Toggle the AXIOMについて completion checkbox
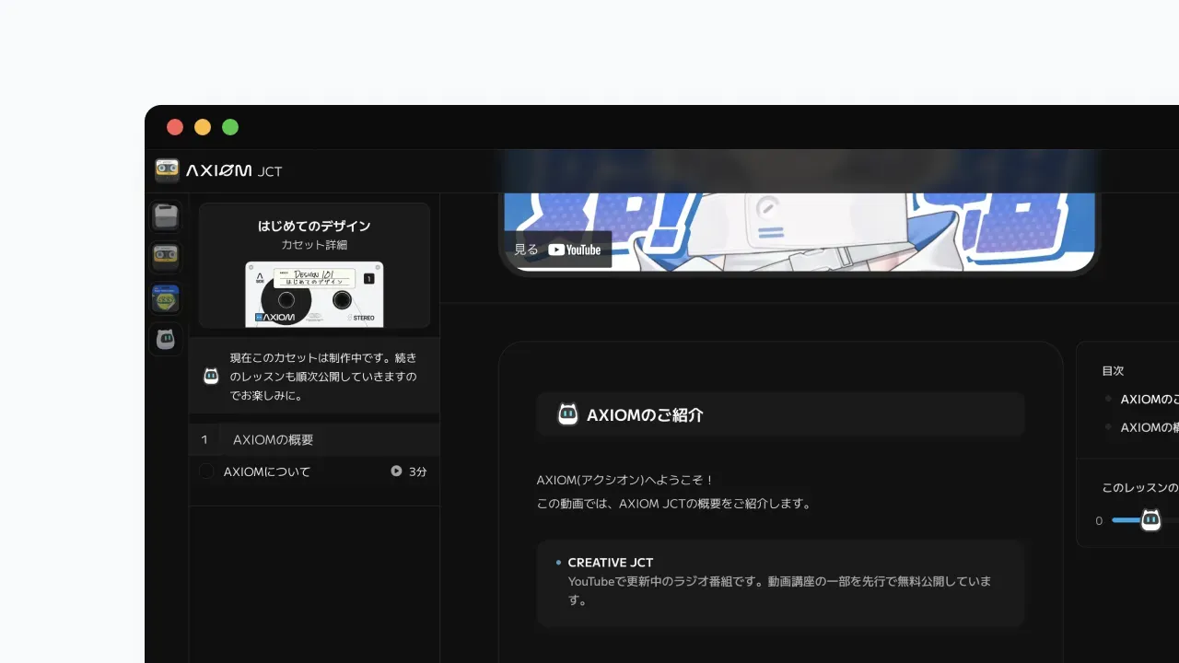The width and height of the screenshot is (1179, 663). 206,471
